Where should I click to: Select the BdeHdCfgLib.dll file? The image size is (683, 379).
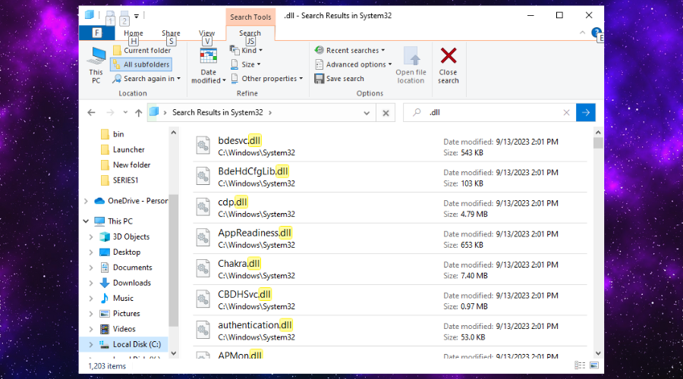(x=390, y=177)
